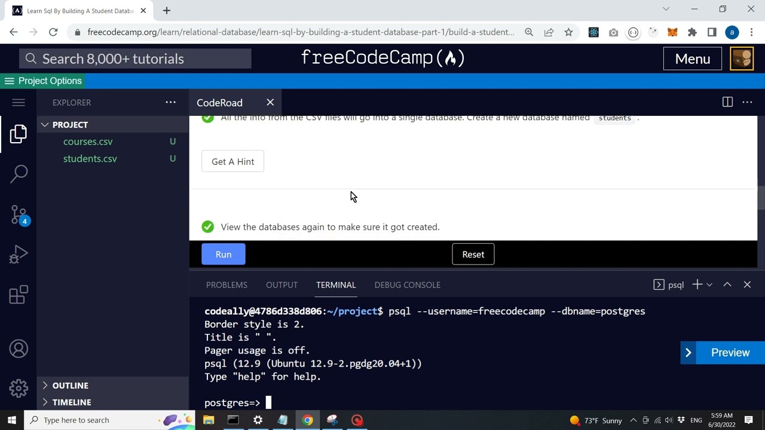Switch to the OUTPUT tab

tap(281, 285)
